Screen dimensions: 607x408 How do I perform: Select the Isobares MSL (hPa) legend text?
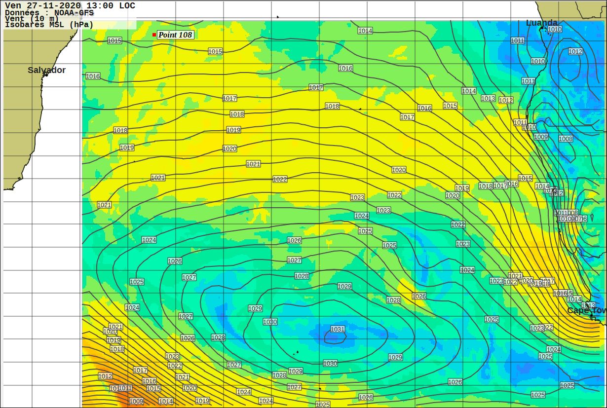49,25
